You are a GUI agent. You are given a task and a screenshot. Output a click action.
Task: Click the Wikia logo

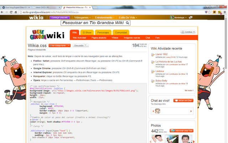[36, 18]
